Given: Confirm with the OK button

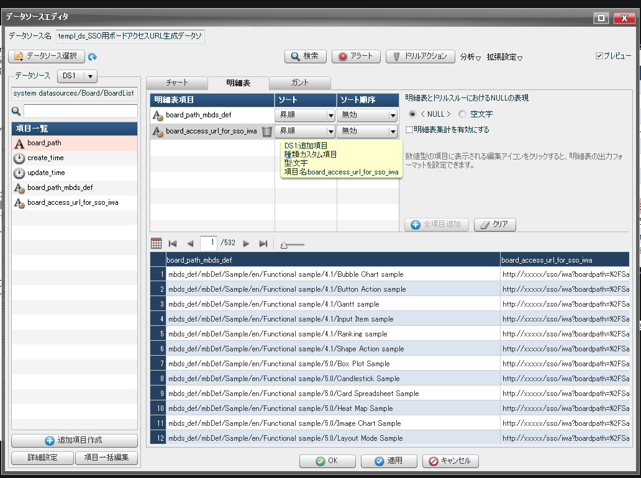Looking at the screenshot, I should [x=327, y=461].
